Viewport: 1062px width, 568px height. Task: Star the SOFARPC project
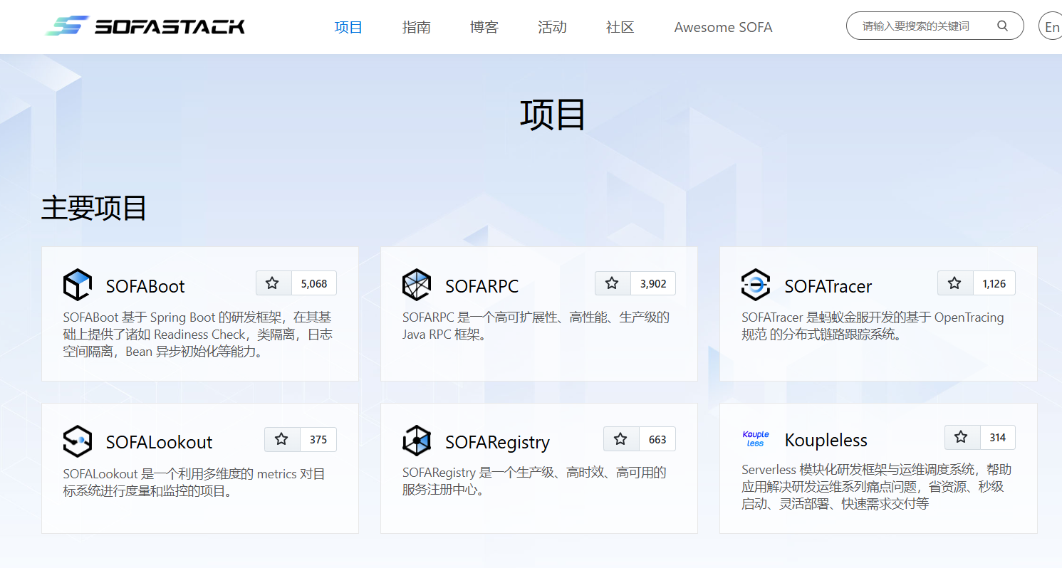(x=613, y=283)
